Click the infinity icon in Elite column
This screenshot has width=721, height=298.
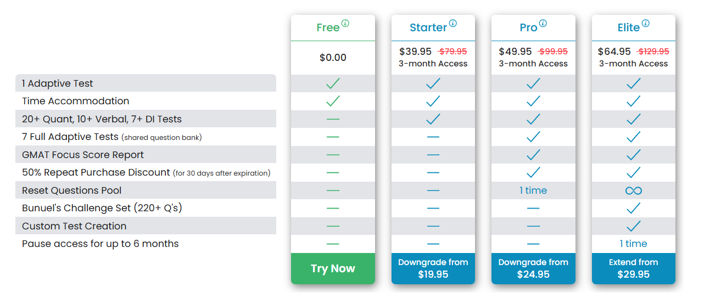tap(633, 190)
